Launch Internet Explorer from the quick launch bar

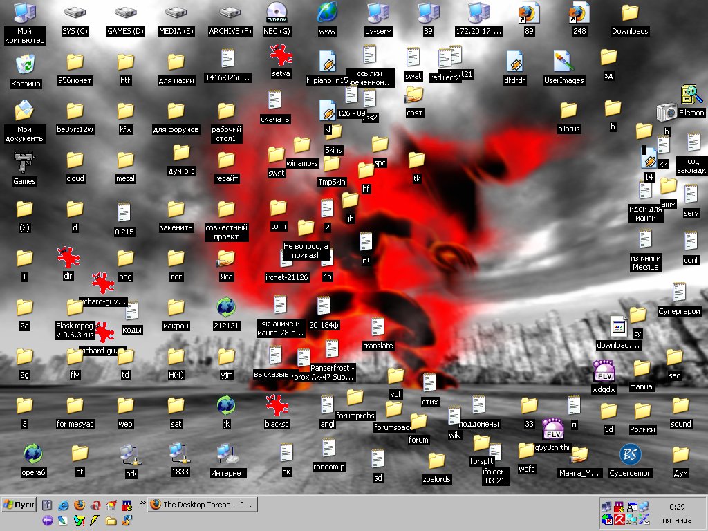(x=63, y=505)
